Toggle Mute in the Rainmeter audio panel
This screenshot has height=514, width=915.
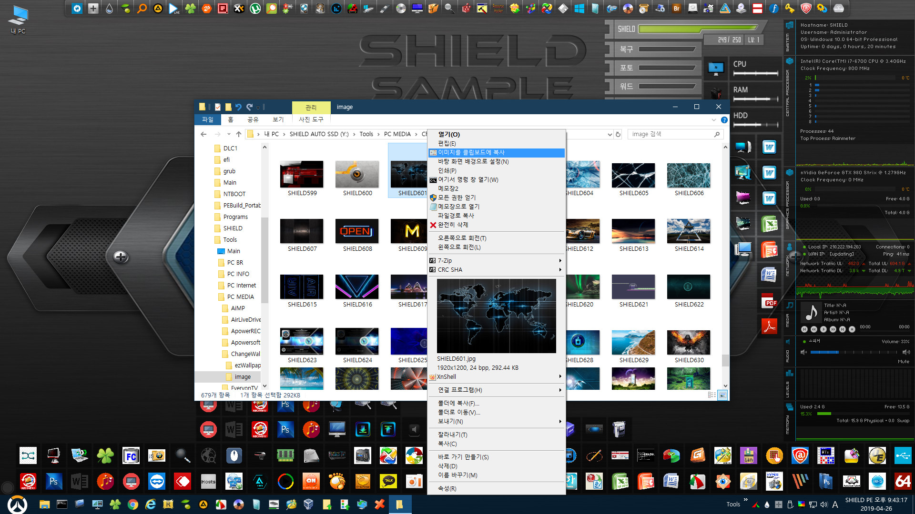coord(904,362)
